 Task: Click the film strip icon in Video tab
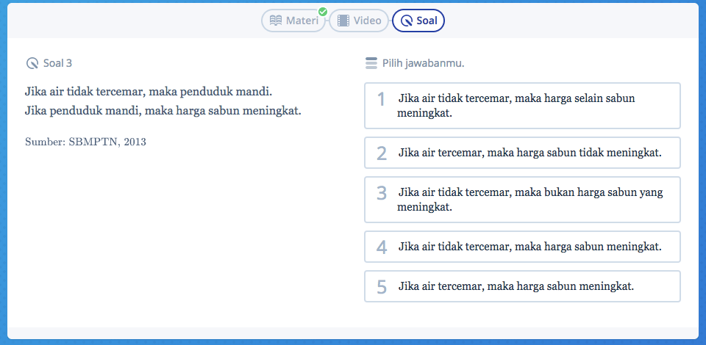click(x=343, y=21)
